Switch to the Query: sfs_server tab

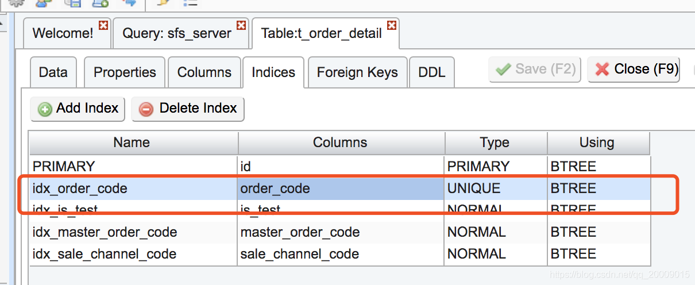click(x=176, y=33)
